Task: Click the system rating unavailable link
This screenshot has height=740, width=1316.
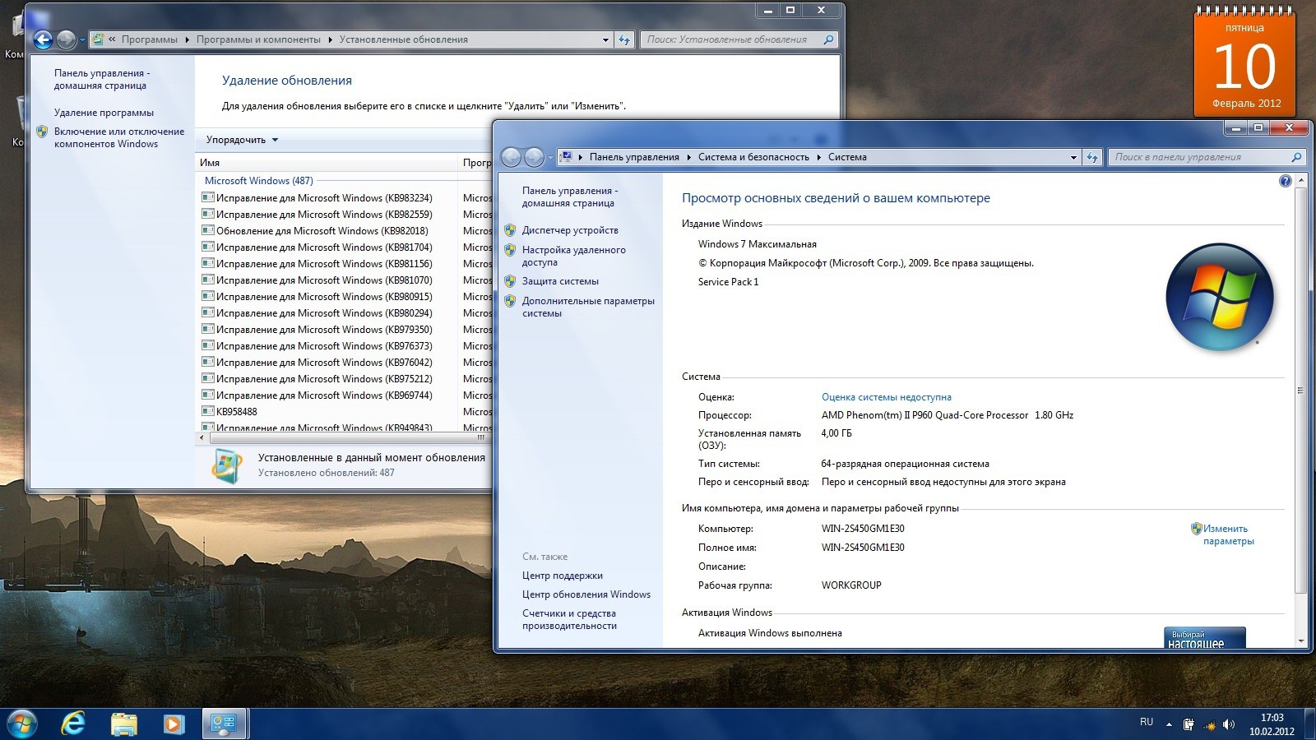Action: point(886,397)
